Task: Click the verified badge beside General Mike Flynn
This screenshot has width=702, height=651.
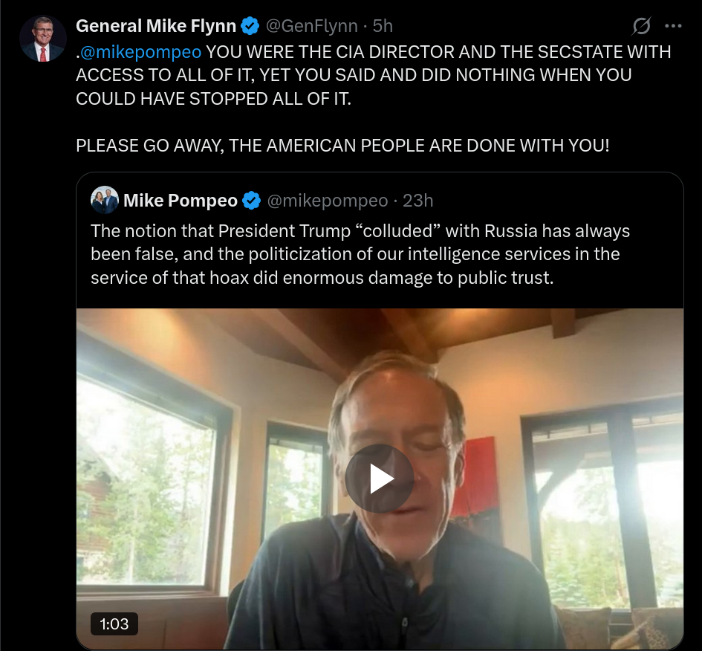Action: click(x=250, y=26)
